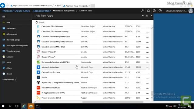
Task: Click the Hortonworks Sandbox elephant icon
Action: 38,62
